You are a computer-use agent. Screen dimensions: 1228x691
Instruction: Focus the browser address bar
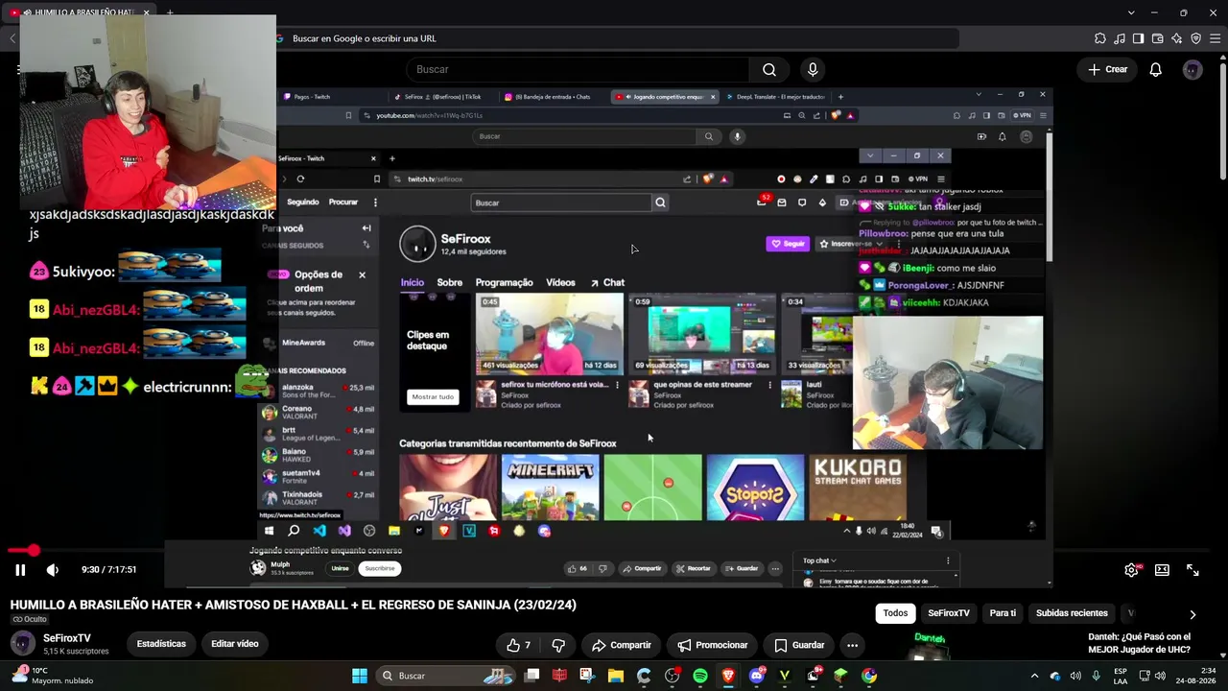614,38
